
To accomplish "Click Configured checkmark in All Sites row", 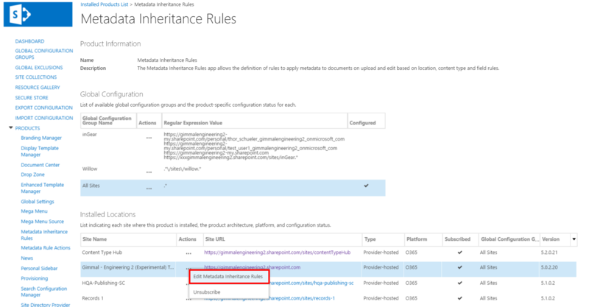I will [x=366, y=186].
